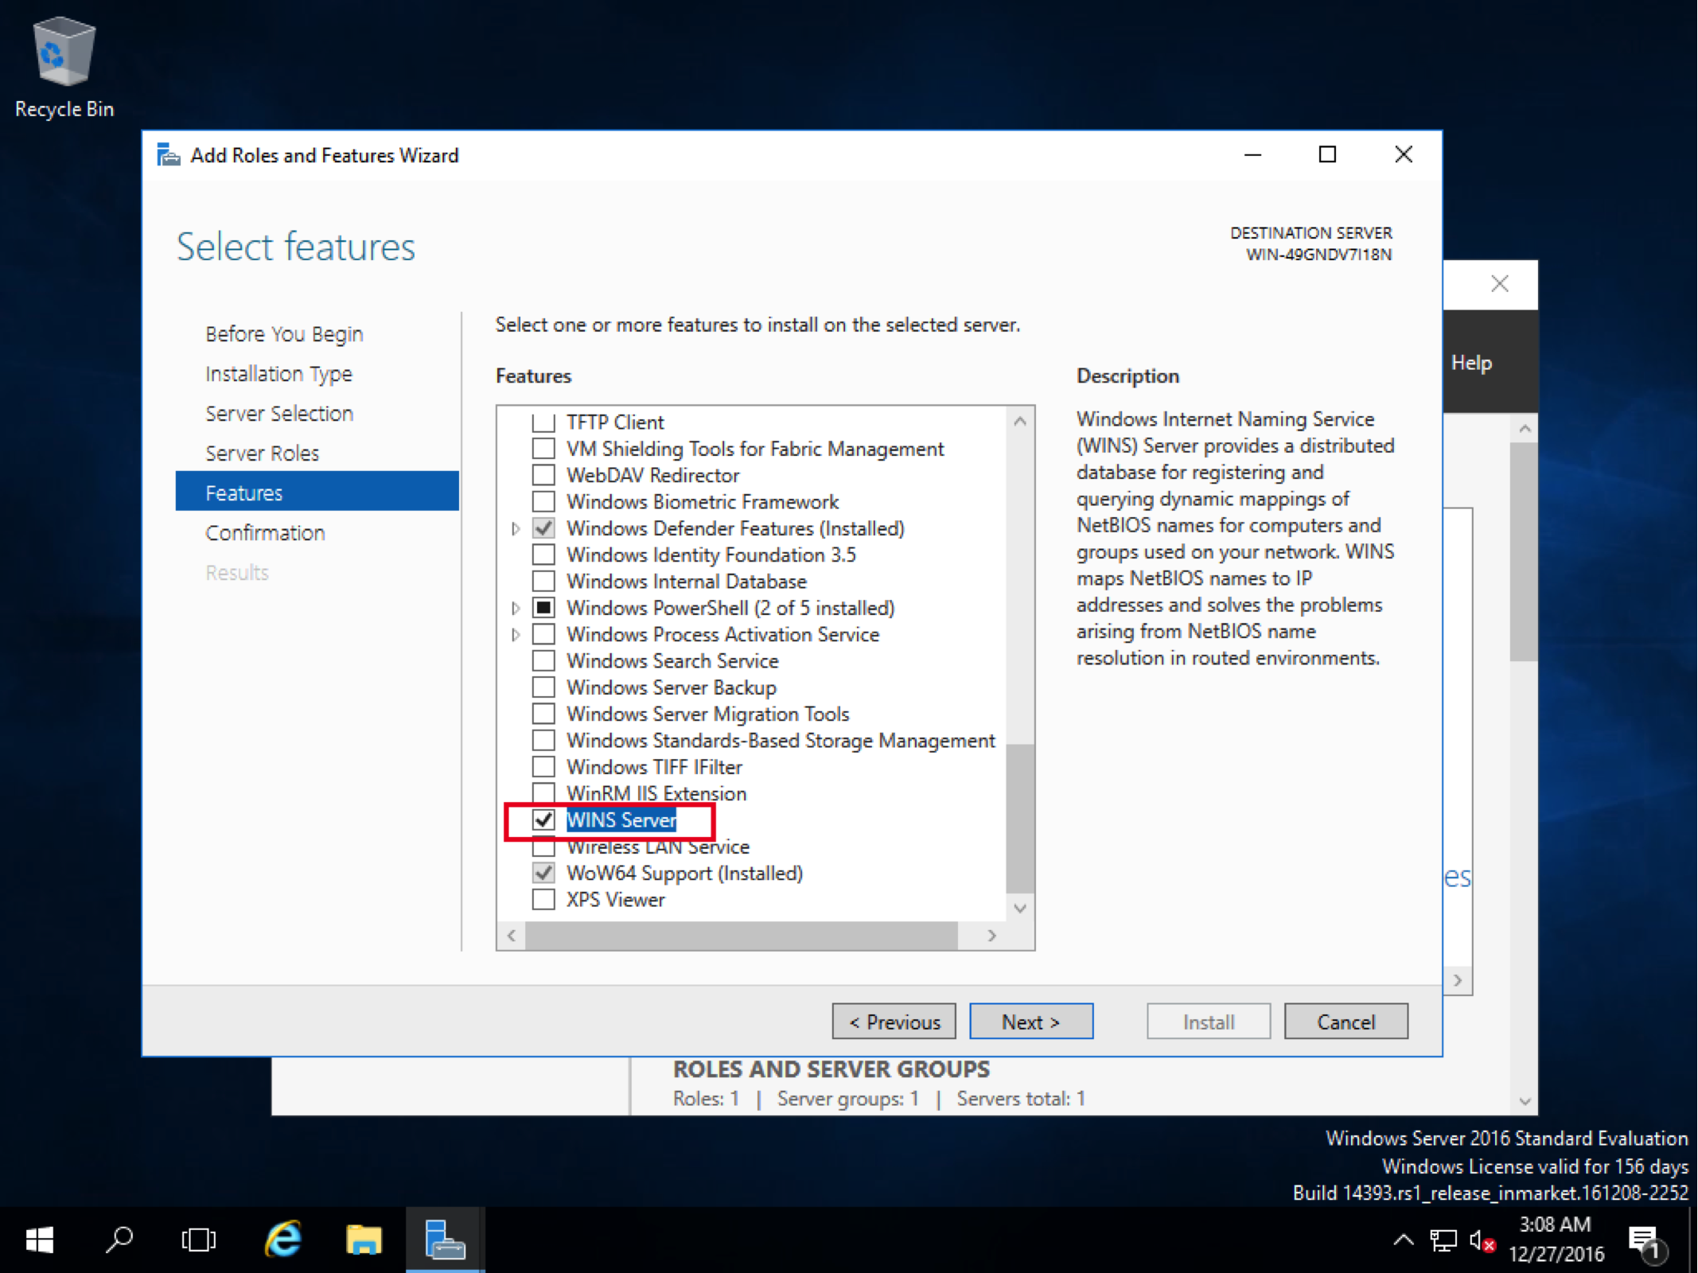Show hidden system tray icons
The width and height of the screenshot is (1698, 1273).
(x=1404, y=1240)
